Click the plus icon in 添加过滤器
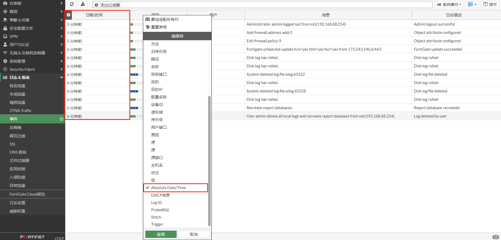 [x=97, y=5]
